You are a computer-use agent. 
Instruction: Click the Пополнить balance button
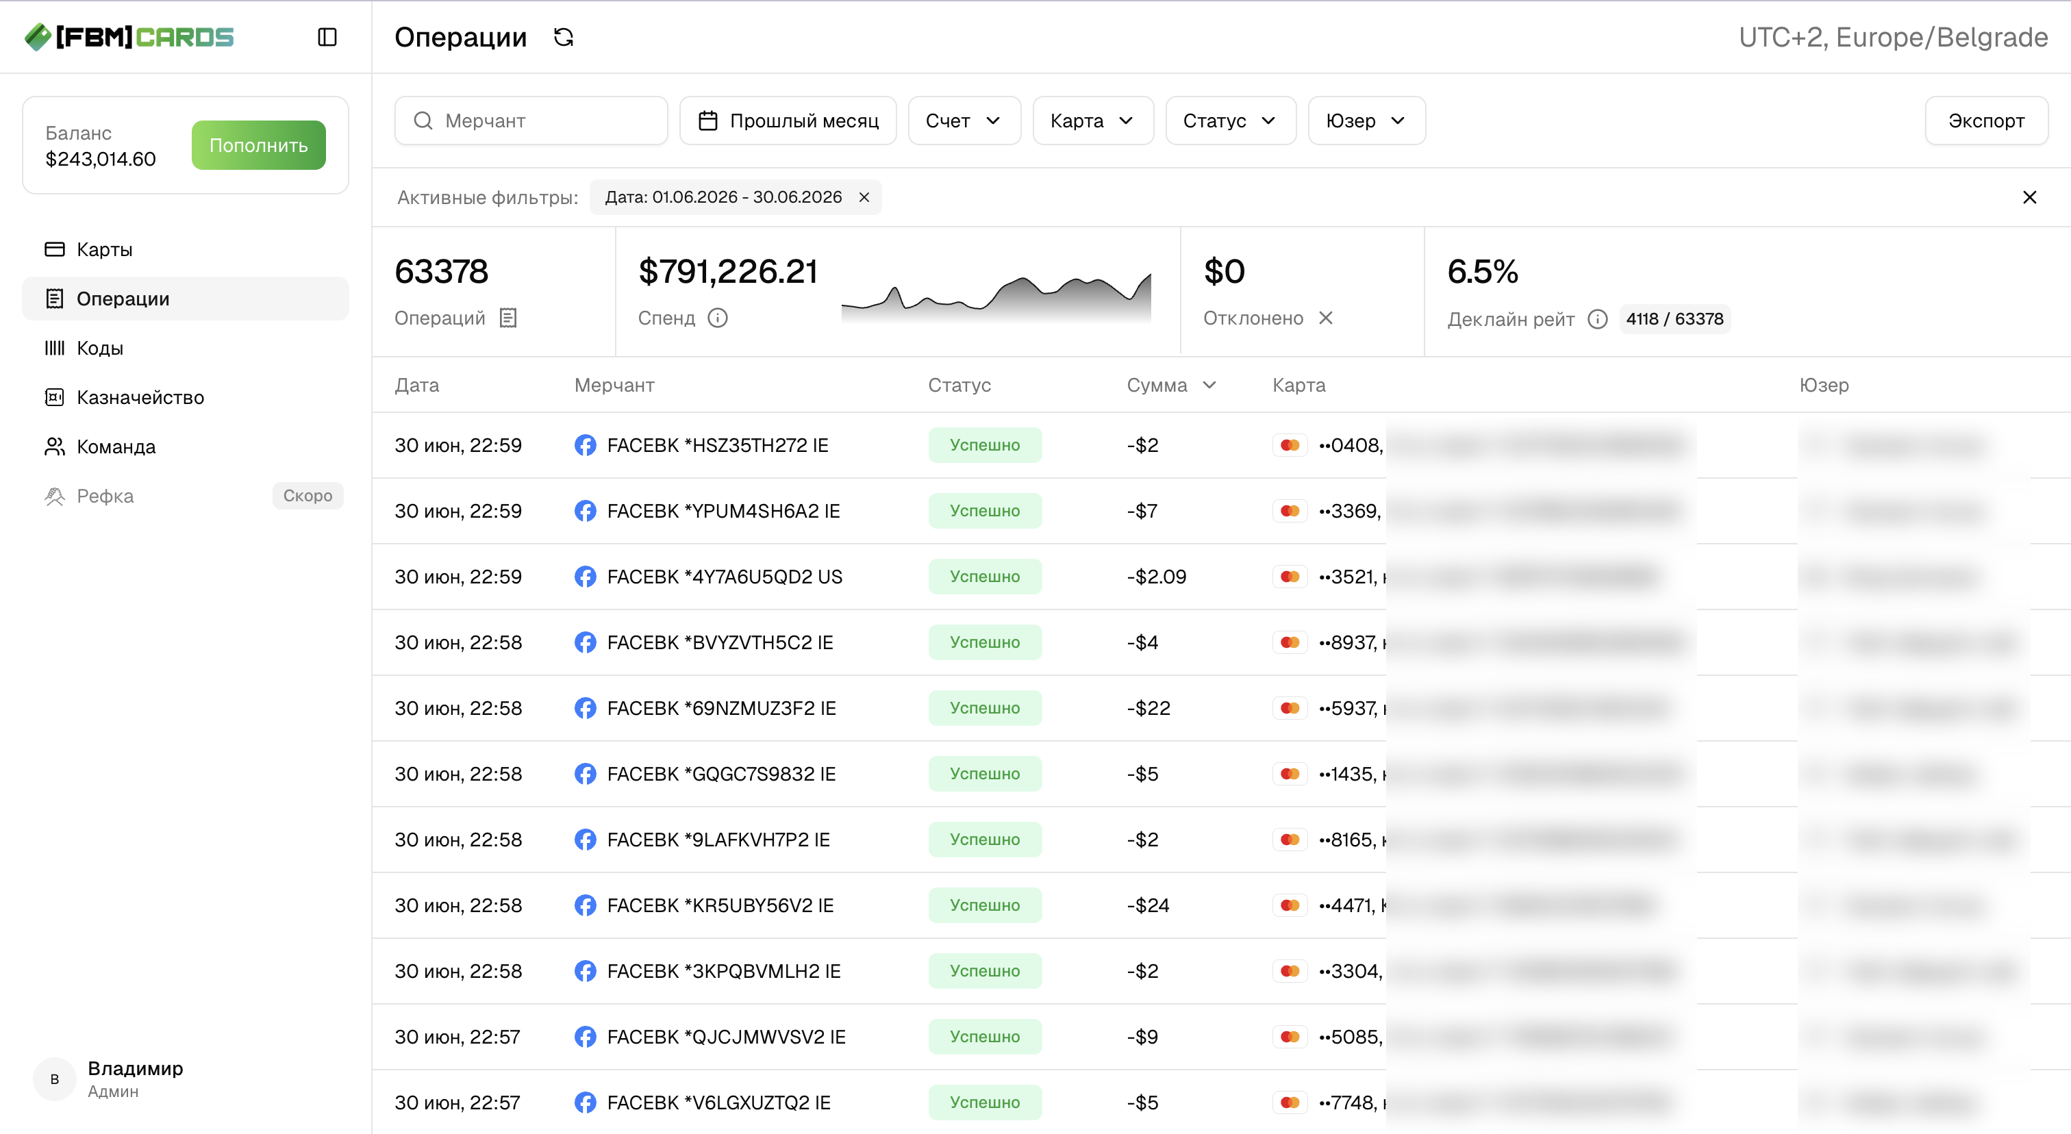pos(259,145)
